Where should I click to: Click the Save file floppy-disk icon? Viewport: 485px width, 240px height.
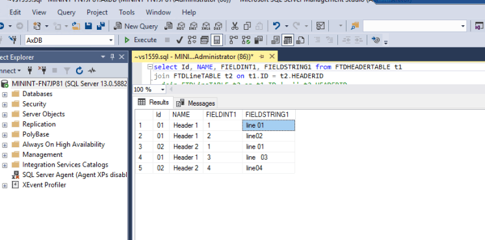pos(88,26)
